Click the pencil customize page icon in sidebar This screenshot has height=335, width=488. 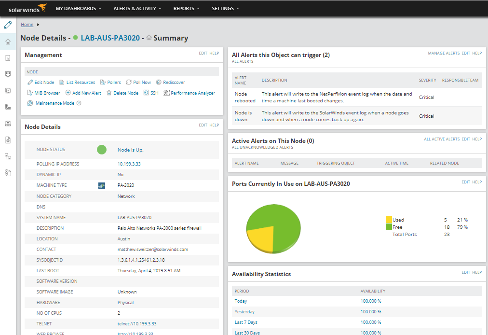tap(8, 25)
